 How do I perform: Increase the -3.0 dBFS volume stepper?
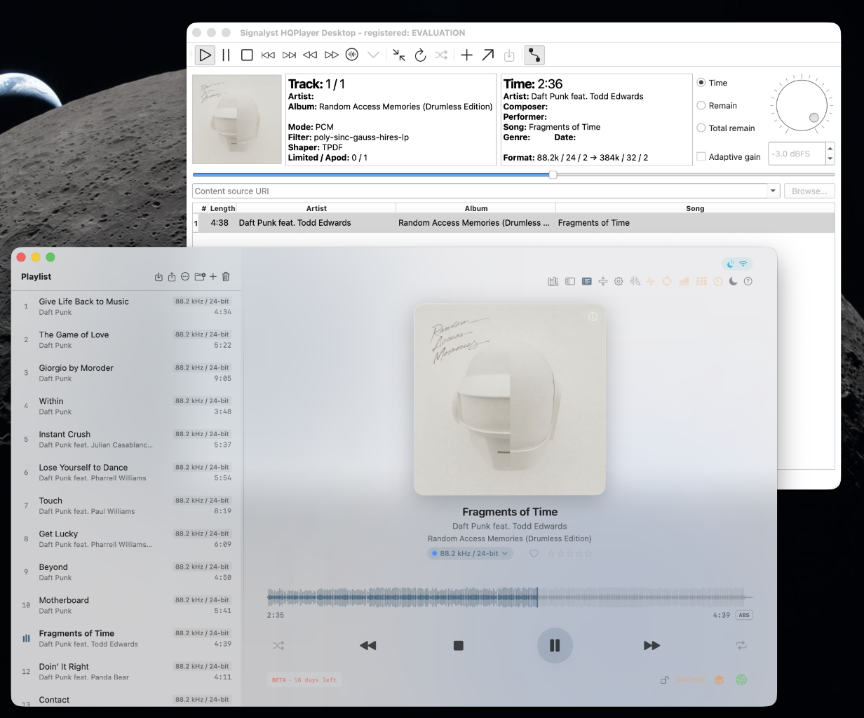pyautogui.click(x=830, y=149)
